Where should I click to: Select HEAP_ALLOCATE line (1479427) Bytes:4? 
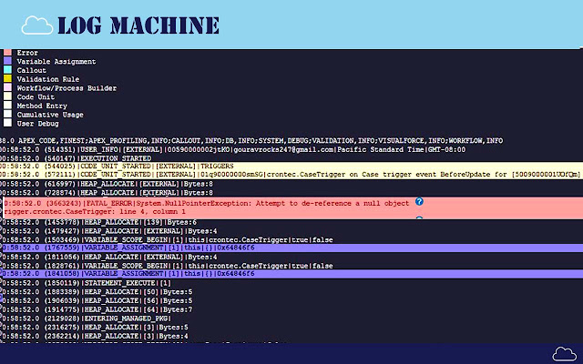coord(109,231)
